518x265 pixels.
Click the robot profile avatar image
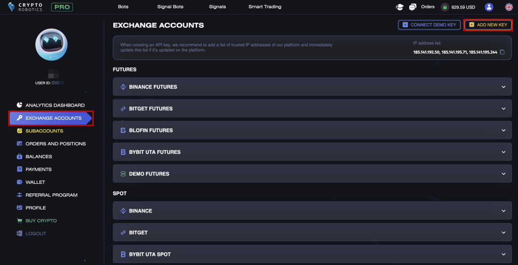[x=51, y=44]
